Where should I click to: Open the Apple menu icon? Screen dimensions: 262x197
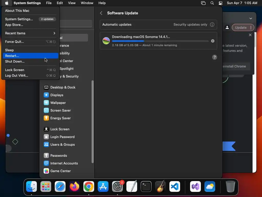click(7, 3)
